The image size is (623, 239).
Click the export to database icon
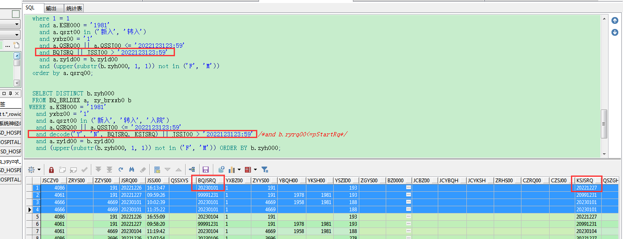point(221,169)
